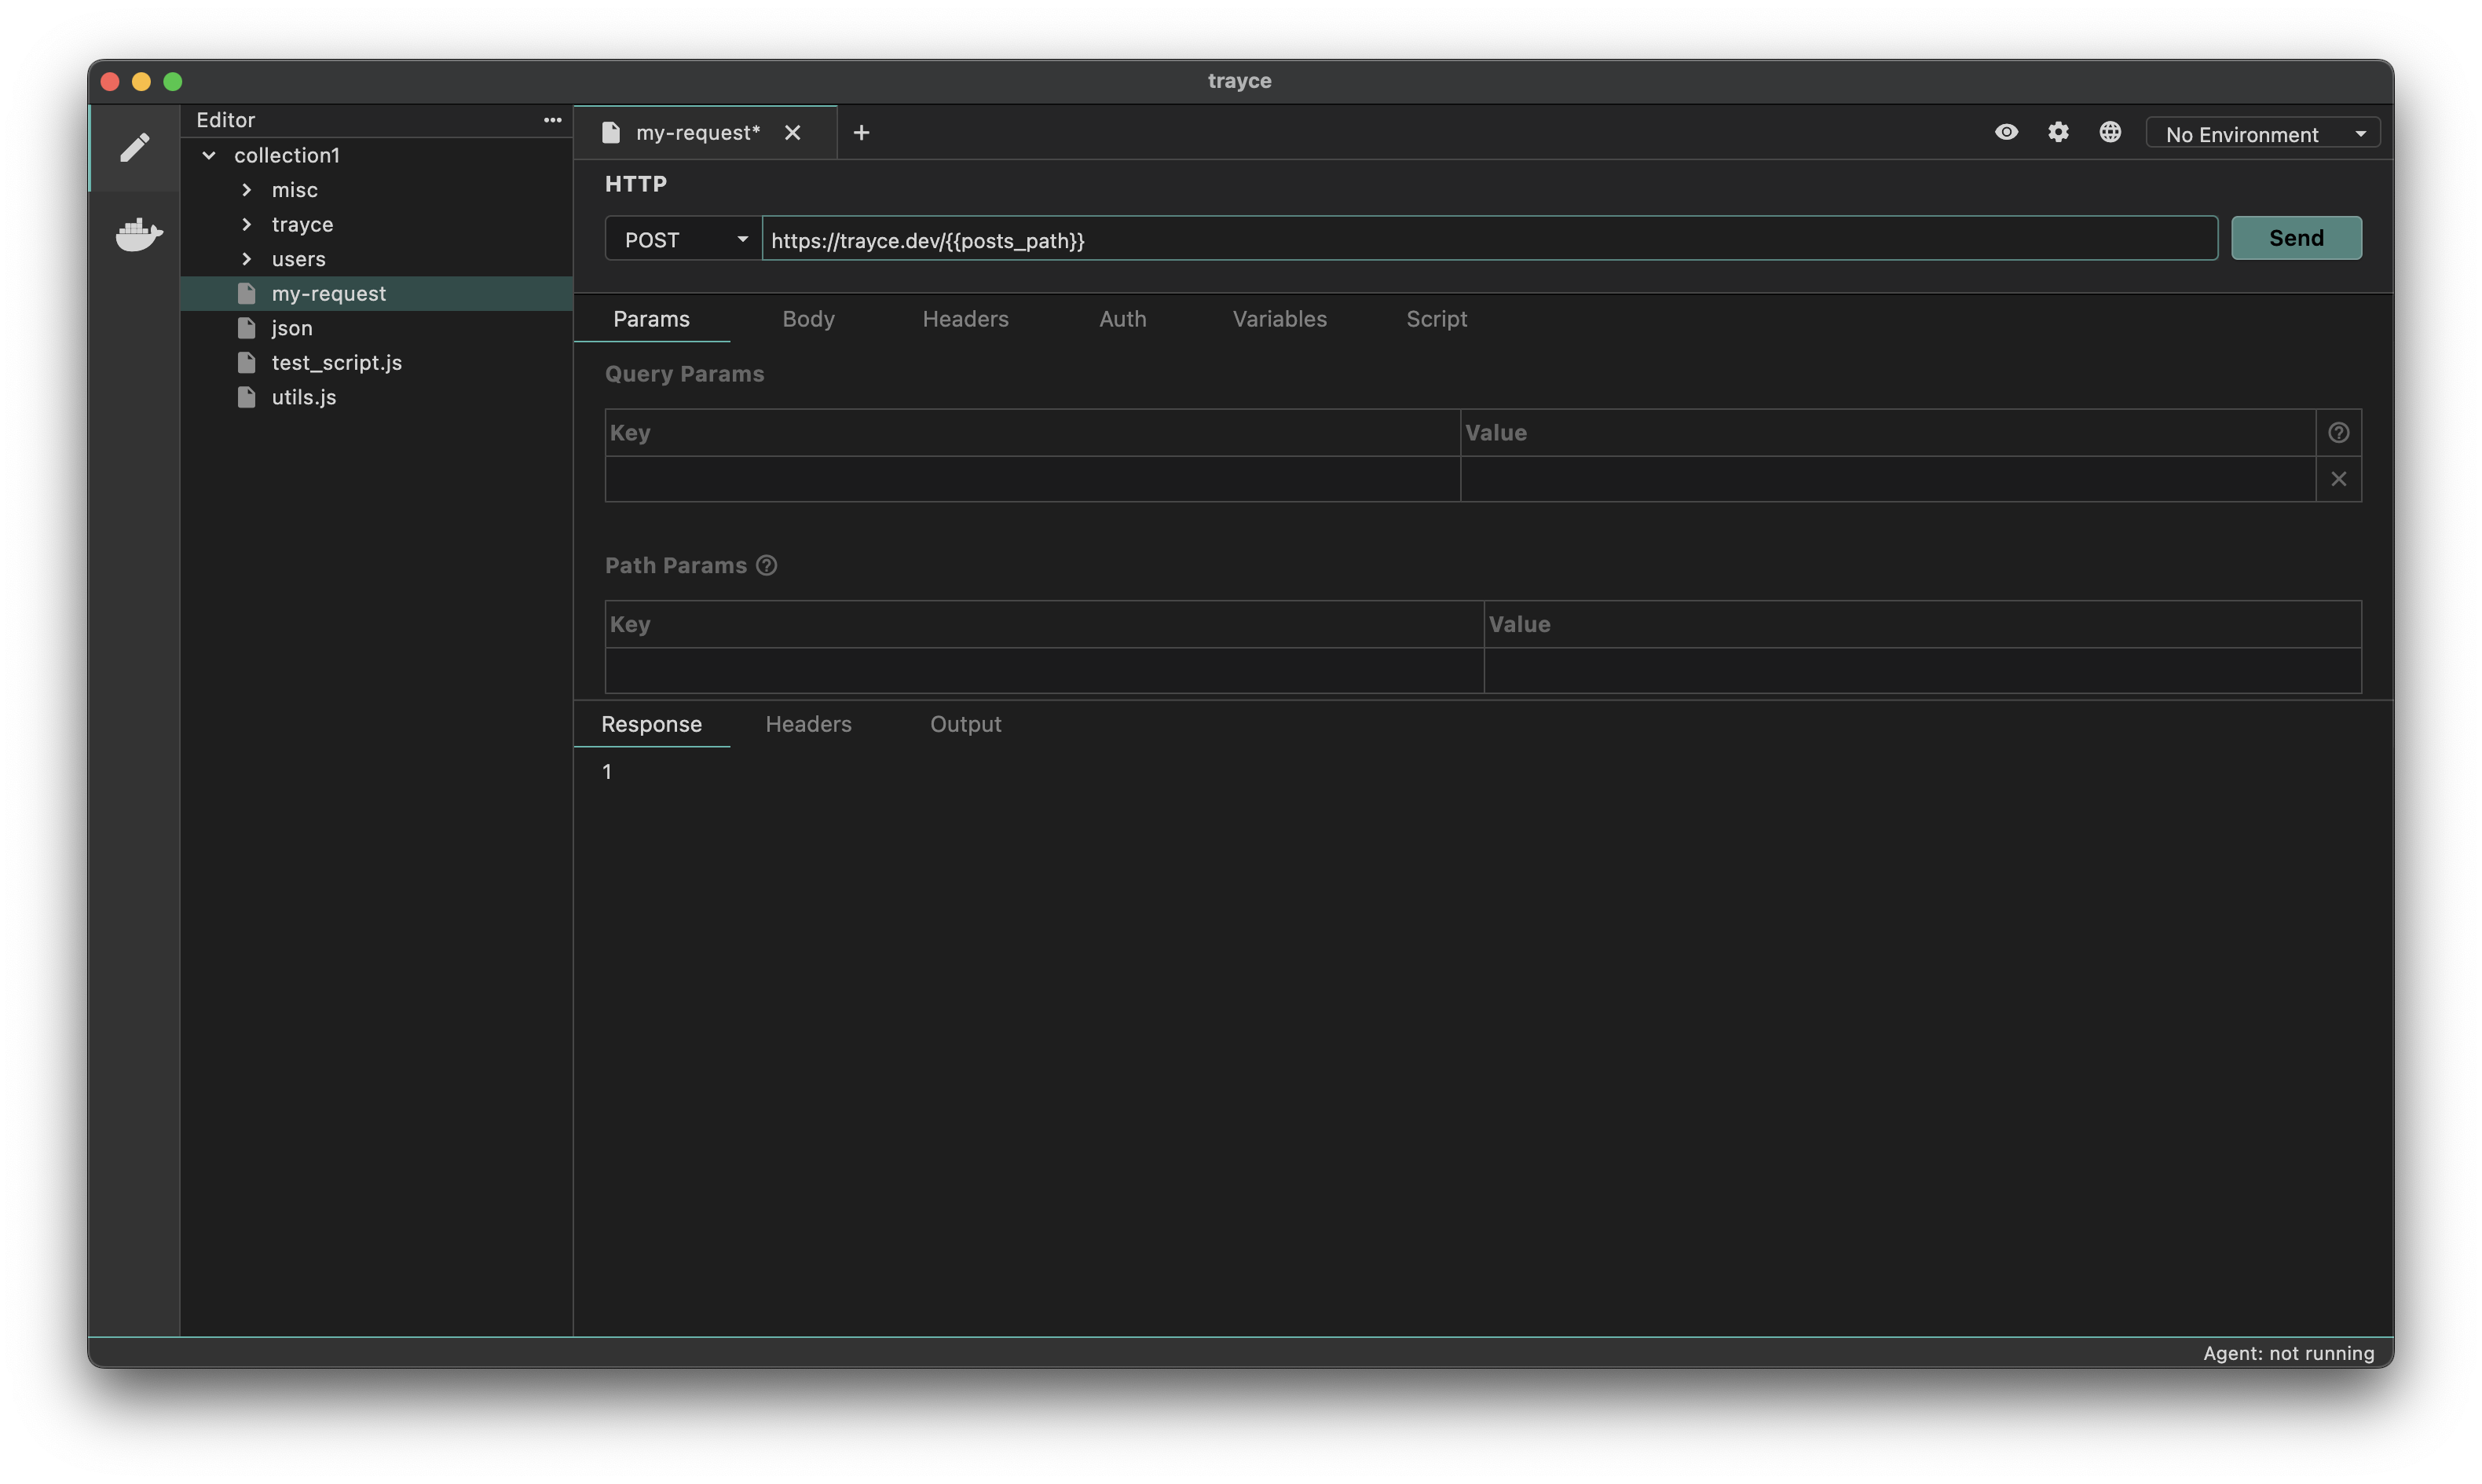Select my-request in the file tree

[376, 294]
